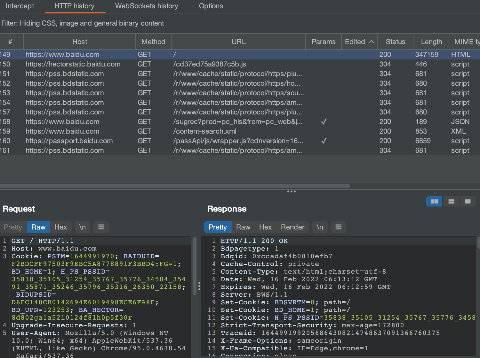Click horizontal scrollbar of history table

point(175,186)
